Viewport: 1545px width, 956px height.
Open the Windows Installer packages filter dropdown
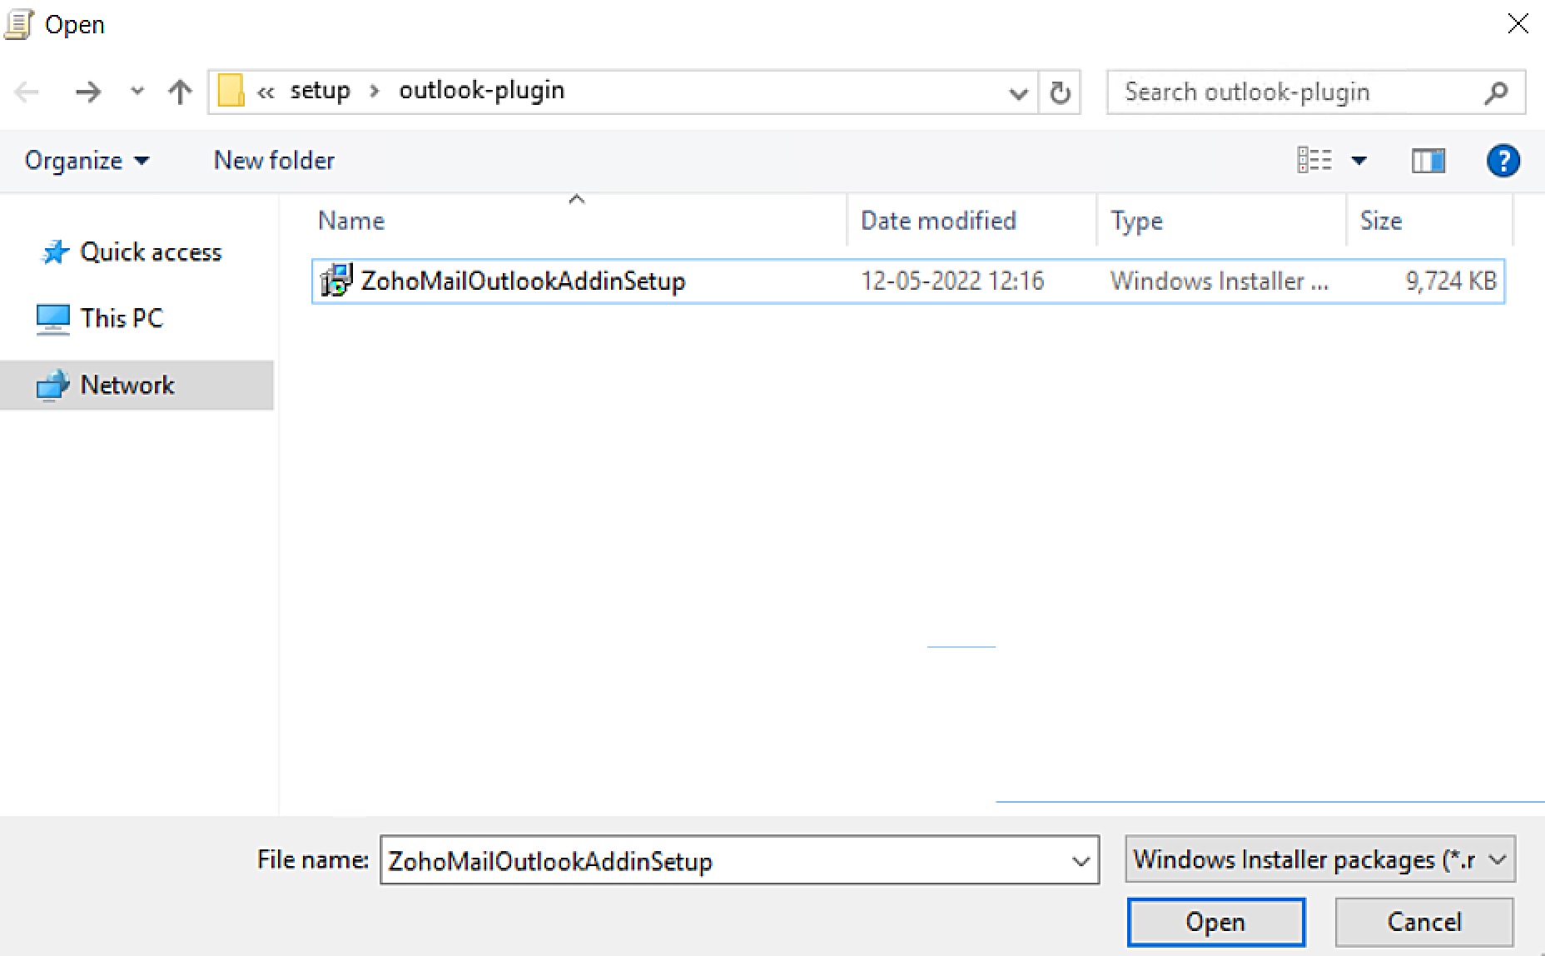coord(1320,859)
